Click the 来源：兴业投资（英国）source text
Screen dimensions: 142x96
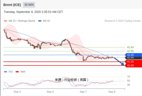pyautogui.click(x=72, y=80)
